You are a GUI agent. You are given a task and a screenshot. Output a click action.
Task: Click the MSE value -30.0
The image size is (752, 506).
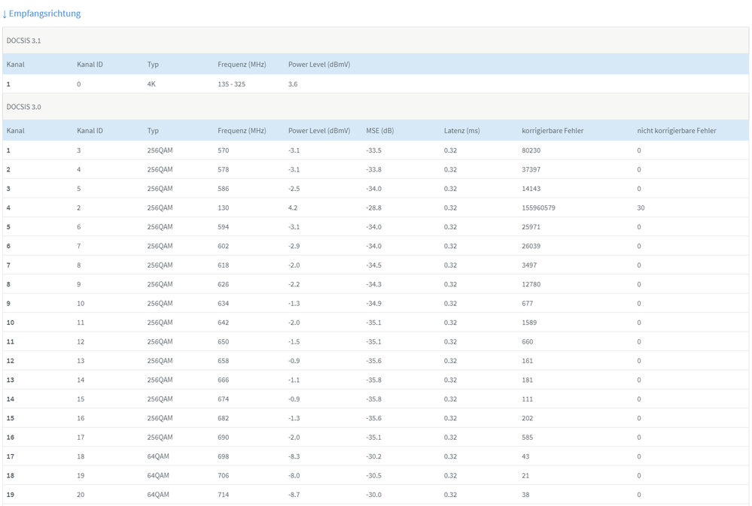pyautogui.click(x=373, y=495)
